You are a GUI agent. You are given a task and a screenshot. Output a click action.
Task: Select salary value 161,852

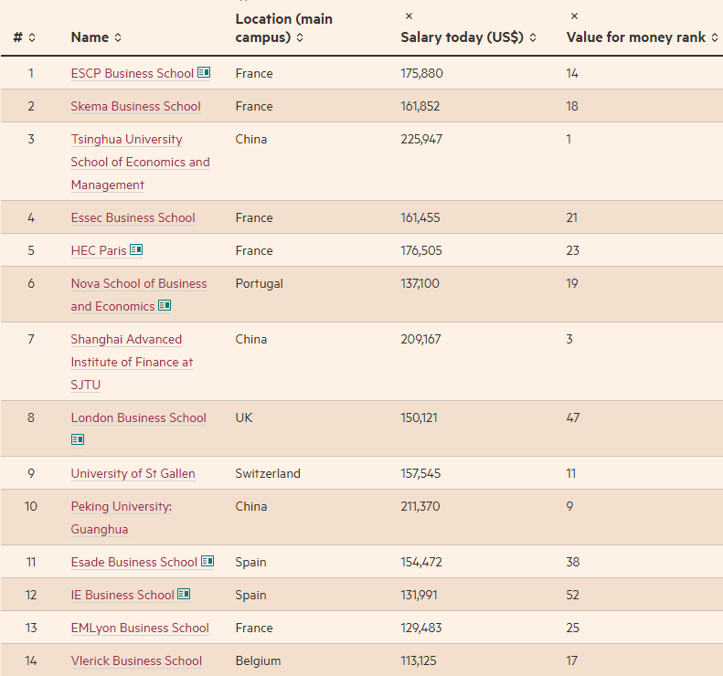(420, 106)
